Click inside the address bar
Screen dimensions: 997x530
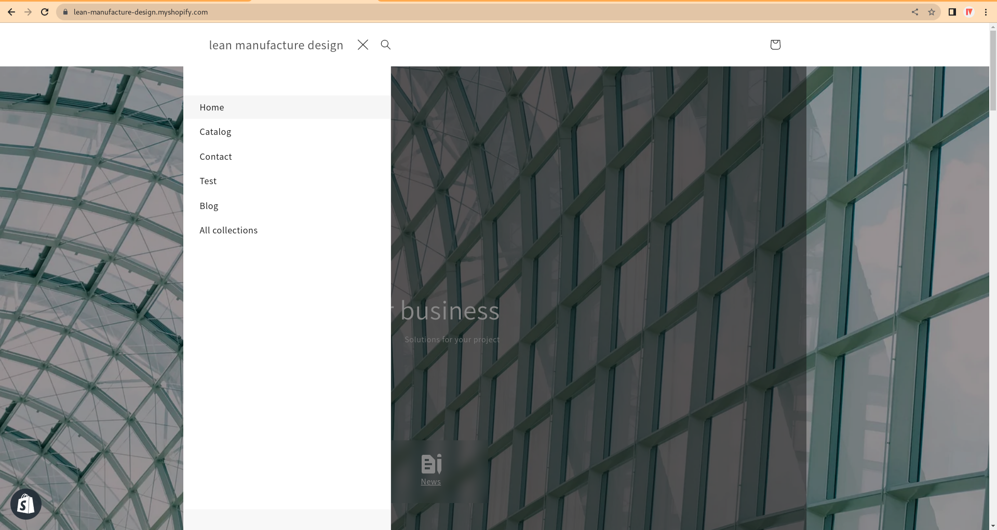(x=140, y=11)
